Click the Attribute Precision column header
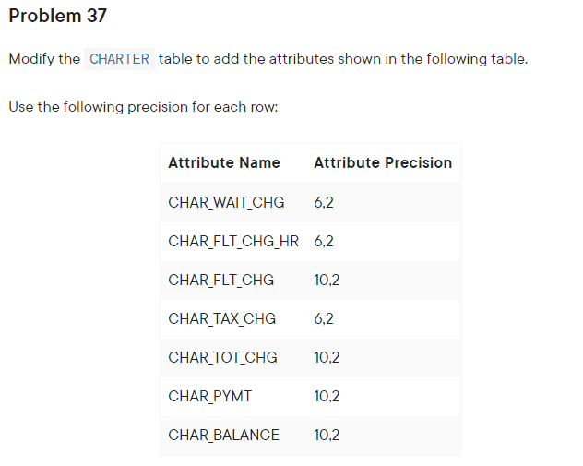583x466 pixels. click(x=383, y=163)
